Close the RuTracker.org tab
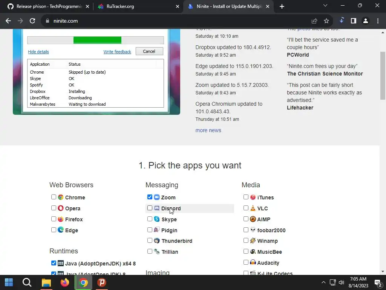386x290 pixels. (x=177, y=6)
